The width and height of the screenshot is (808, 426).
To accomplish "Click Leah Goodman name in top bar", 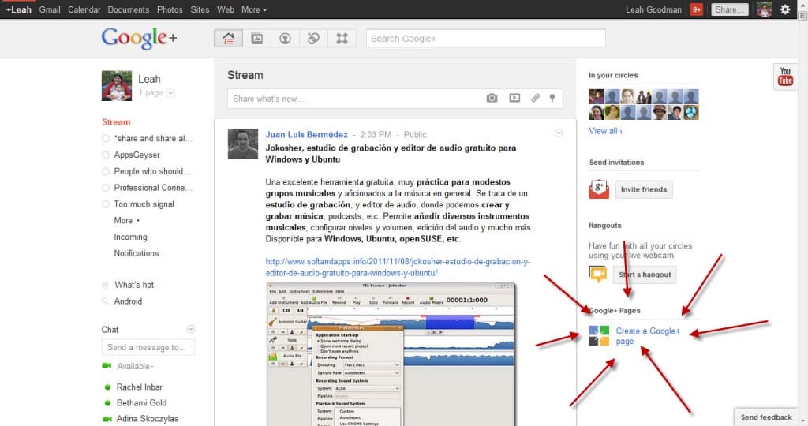I will [653, 9].
